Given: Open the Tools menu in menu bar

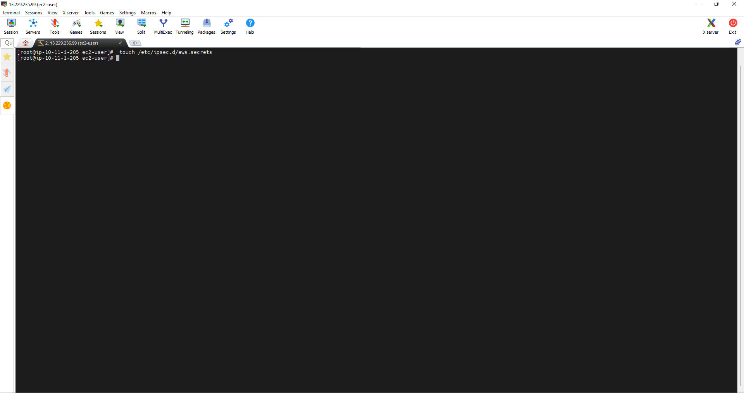Looking at the screenshot, I should (x=89, y=13).
